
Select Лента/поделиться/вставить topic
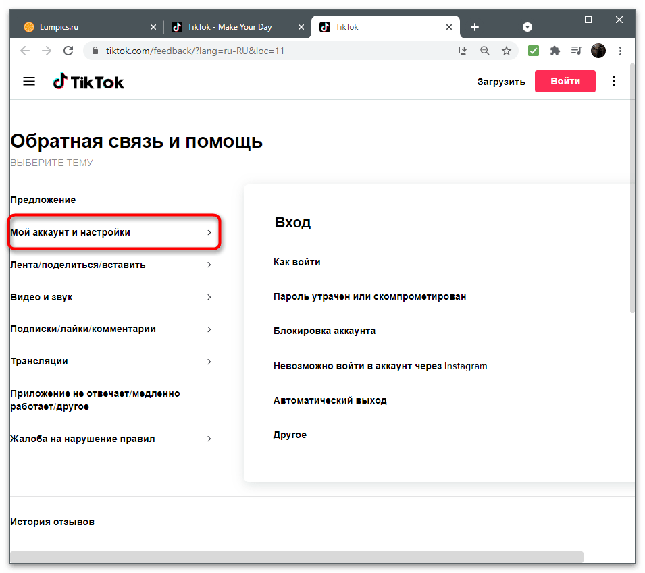pos(78,265)
